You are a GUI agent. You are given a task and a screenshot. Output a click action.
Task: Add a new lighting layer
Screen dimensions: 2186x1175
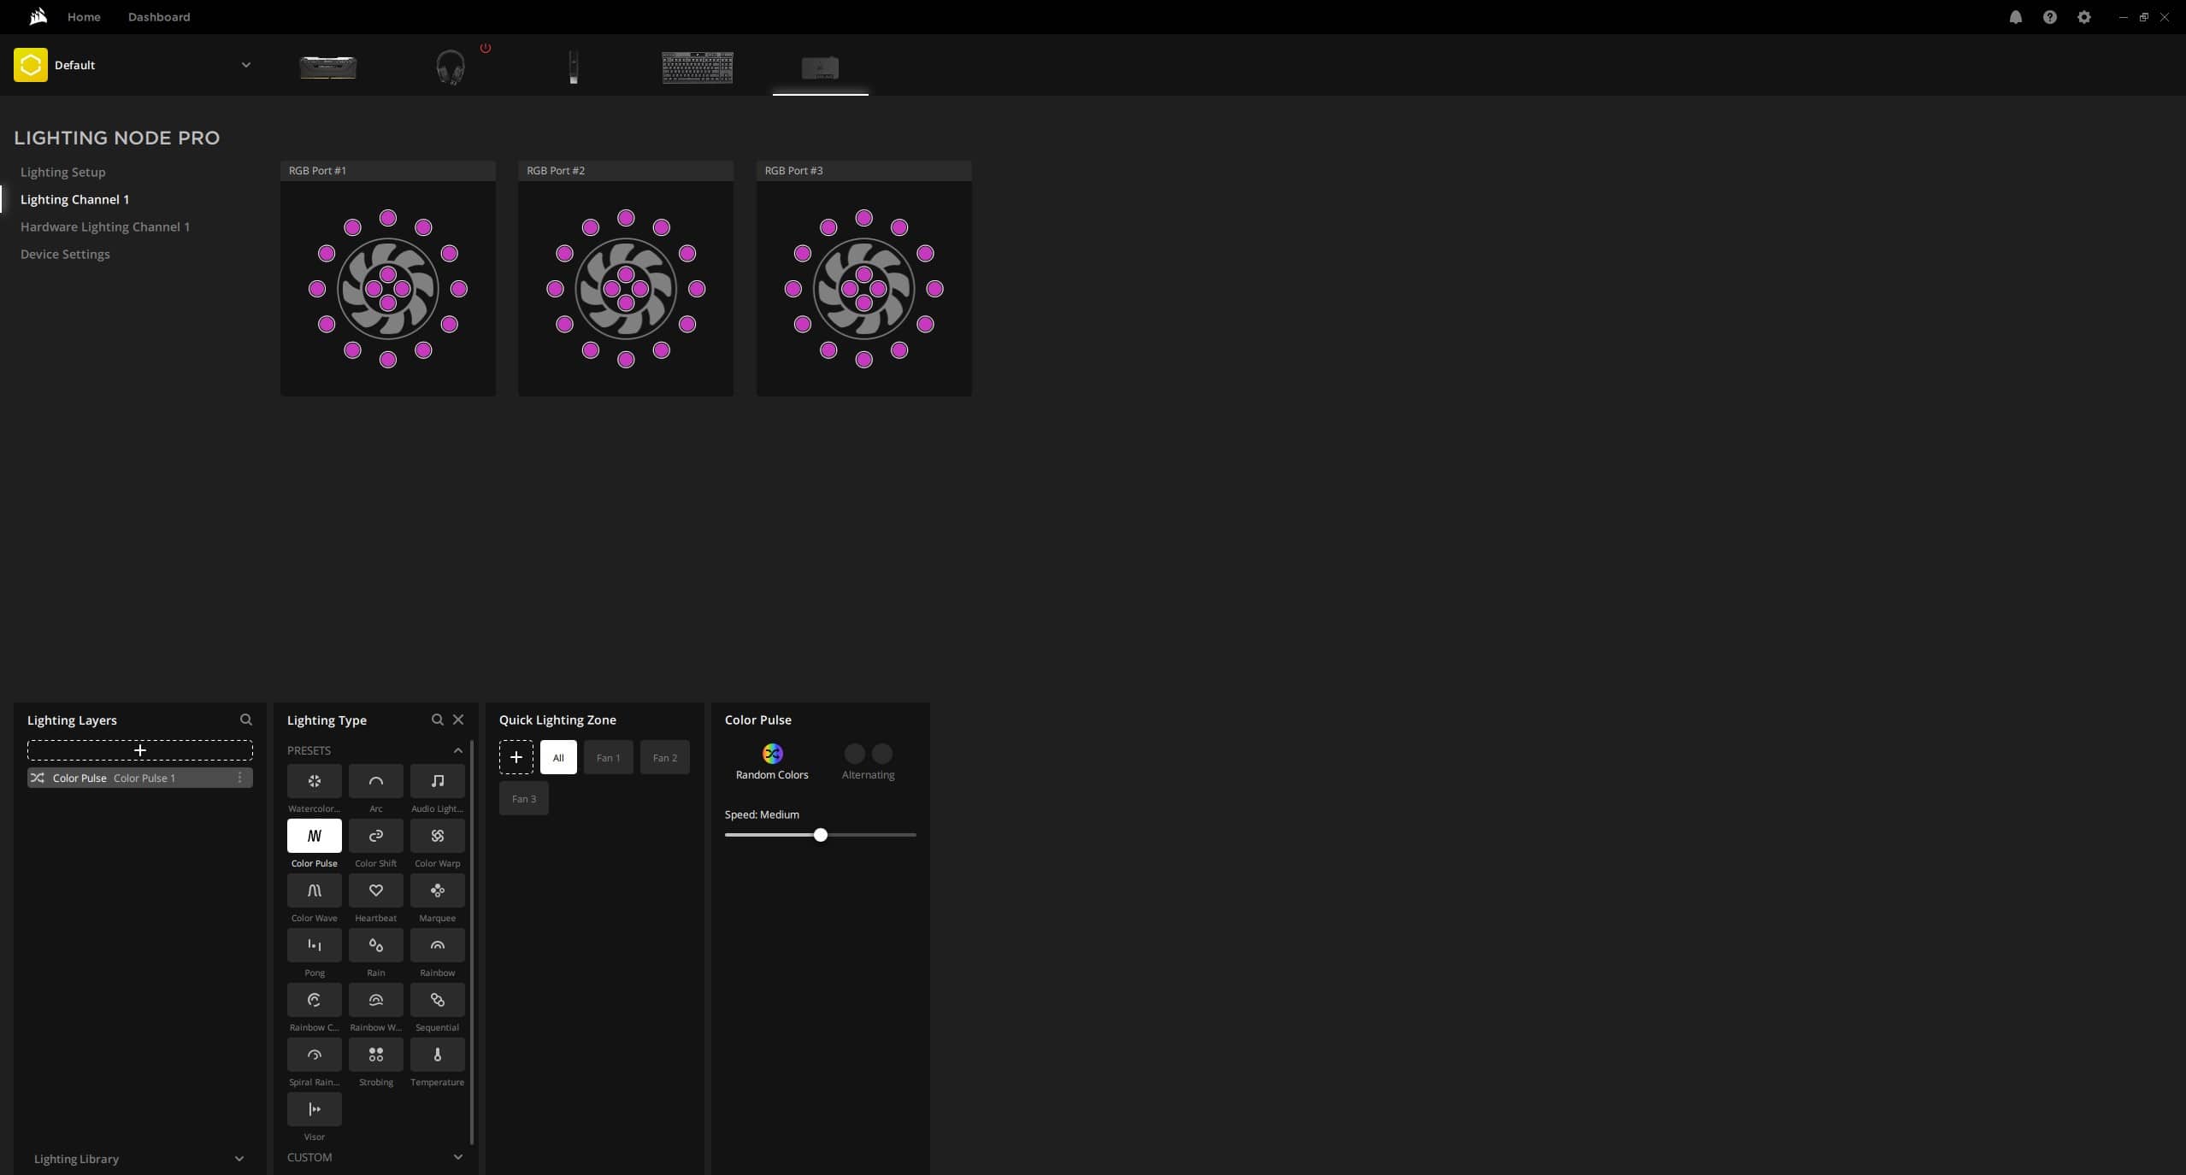140,750
